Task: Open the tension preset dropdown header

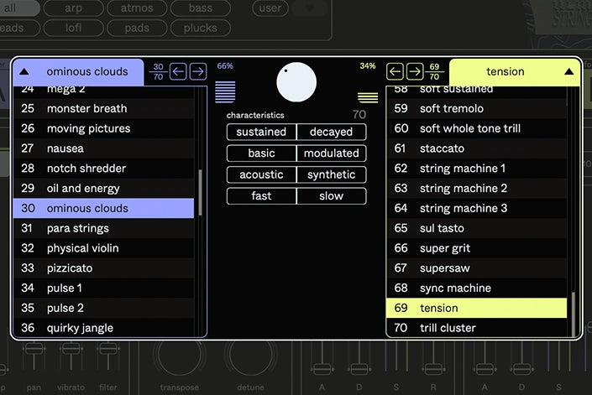Action: 507,72
